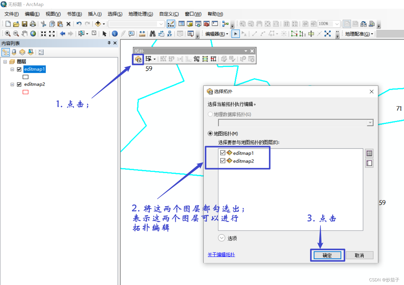This screenshot has height=285, width=404.
Task: Uncheck editmap1 layer visibility in contents list
Action: pyautogui.click(x=19, y=69)
